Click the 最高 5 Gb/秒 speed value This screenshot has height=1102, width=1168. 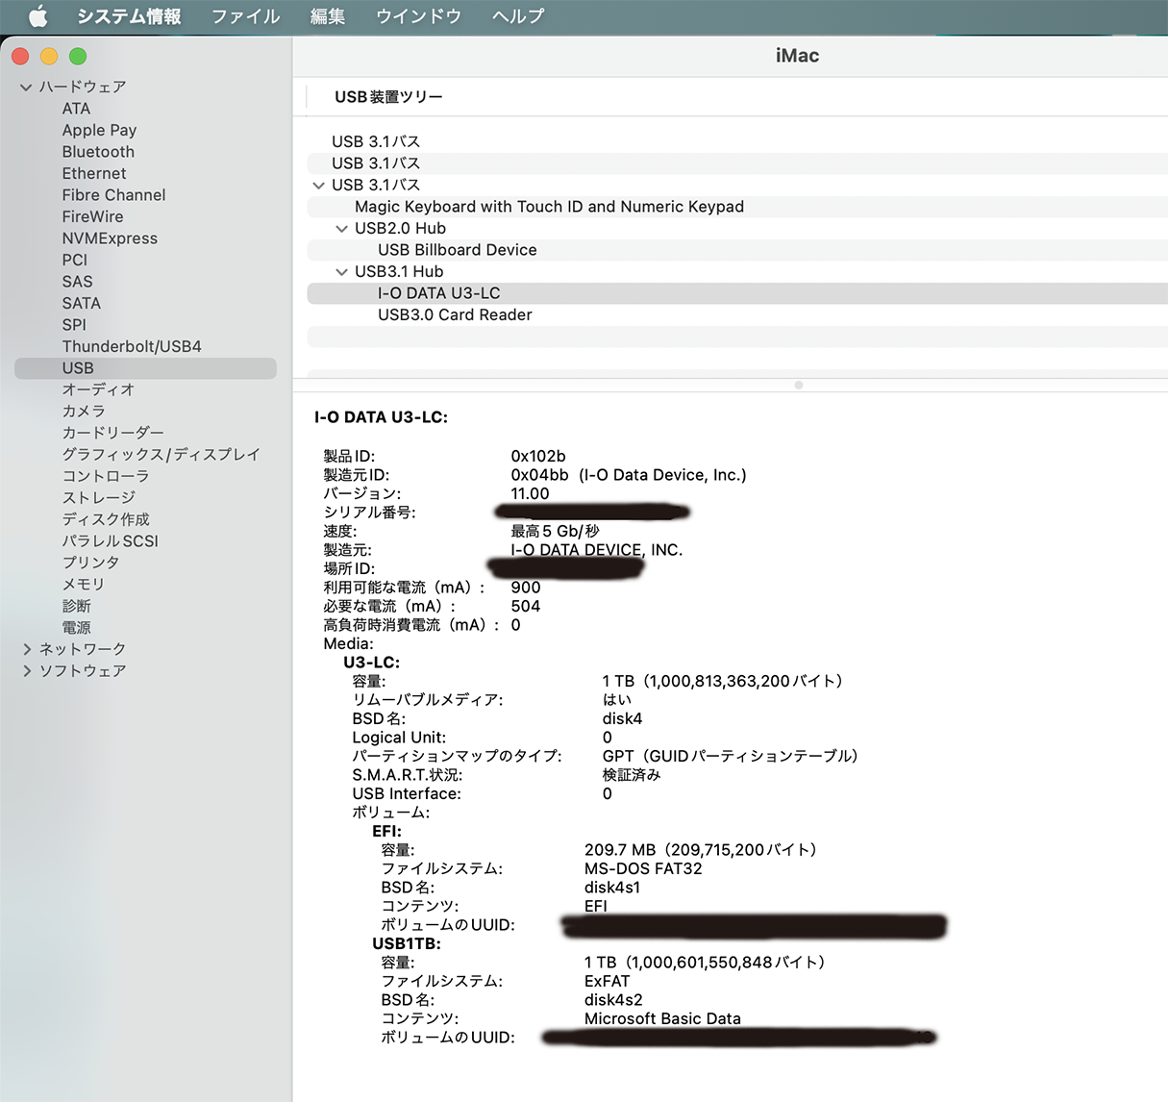point(555,532)
